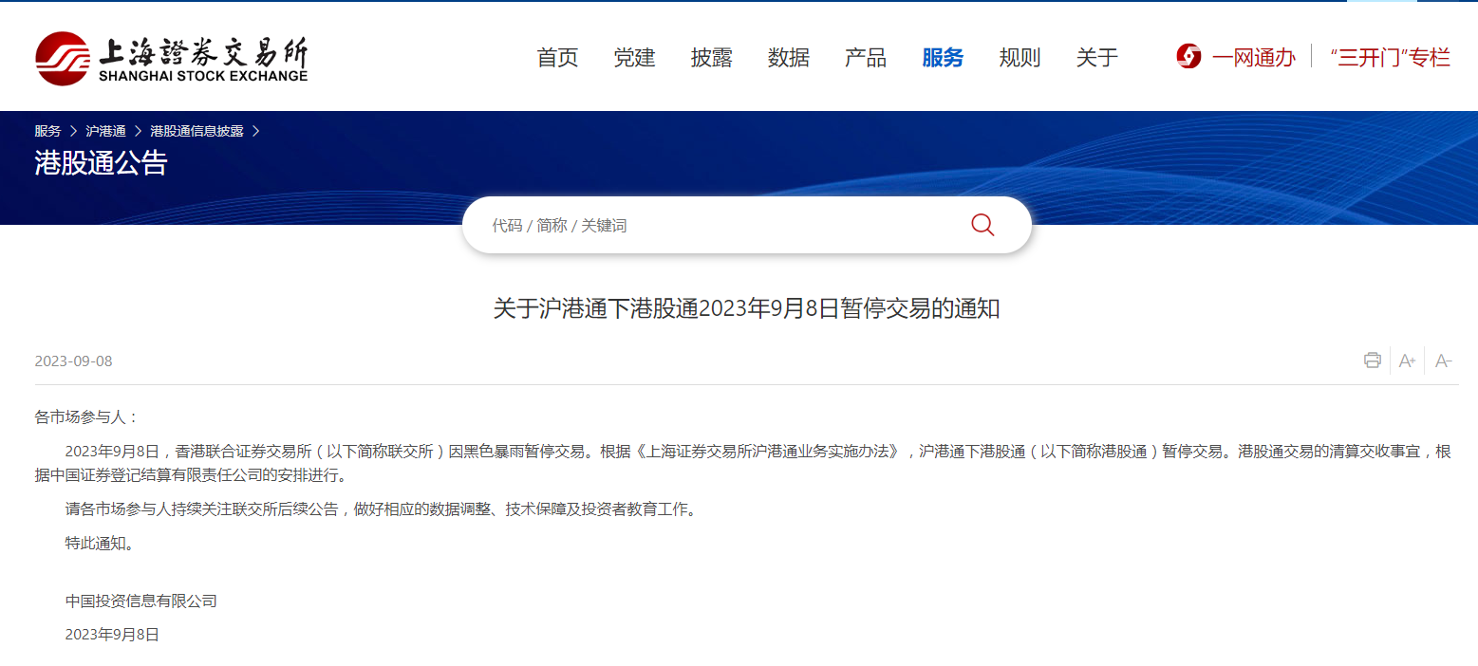The height and width of the screenshot is (666, 1478).
Task: Open the "三开门"专栏 link
Action: 1391,57
